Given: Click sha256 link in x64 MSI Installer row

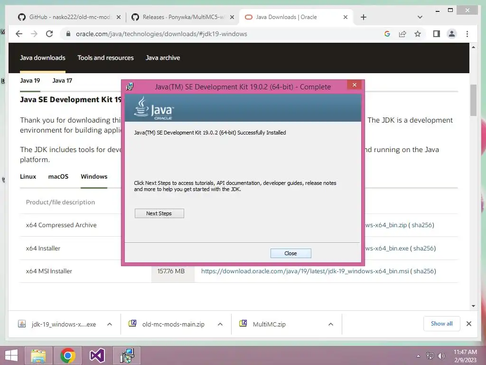Looking at the screenshot, I should tap(423, 271).
